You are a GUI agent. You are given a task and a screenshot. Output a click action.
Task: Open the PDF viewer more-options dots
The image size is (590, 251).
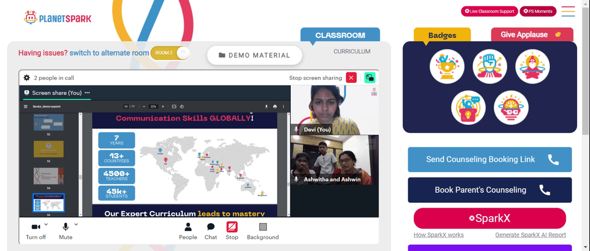284,106
